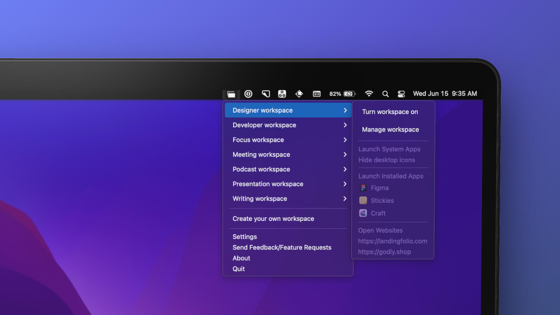This screenshot has width=560, height=315.
Task: Click Create your own workspace link
Action: [273, 218]
